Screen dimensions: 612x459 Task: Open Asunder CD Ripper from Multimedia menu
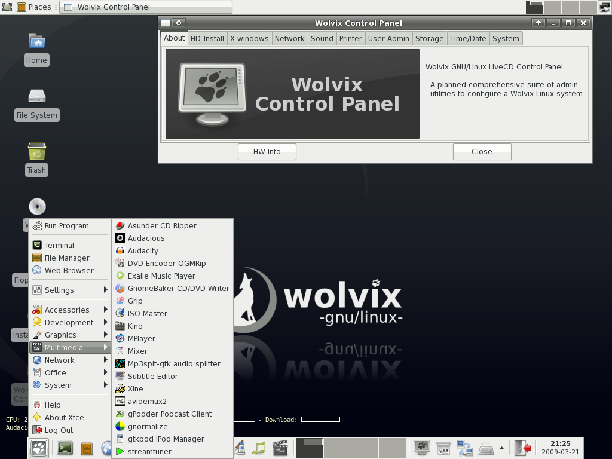click(172, 225)
